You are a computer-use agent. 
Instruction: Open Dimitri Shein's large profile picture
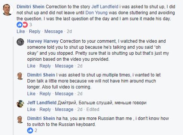click(8, 10)
